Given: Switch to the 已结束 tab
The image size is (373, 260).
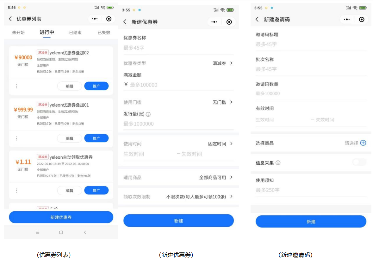Looking at the screenshot, I should [75, 32].
